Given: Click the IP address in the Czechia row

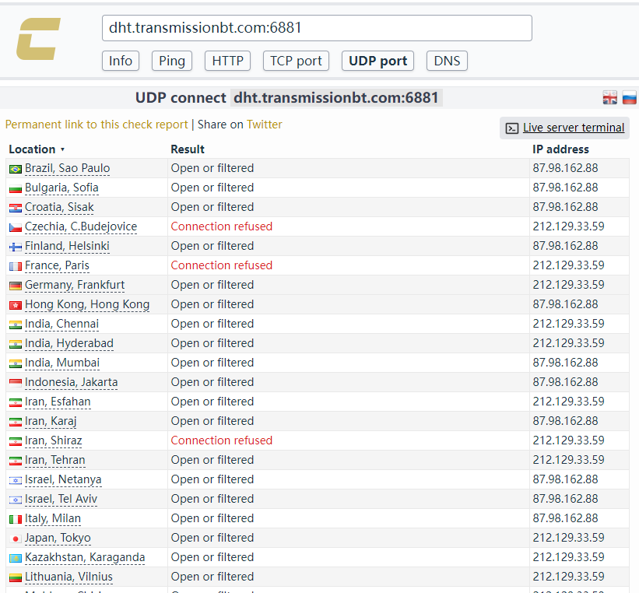Looking at the screenshot, I should pos(568,226).
